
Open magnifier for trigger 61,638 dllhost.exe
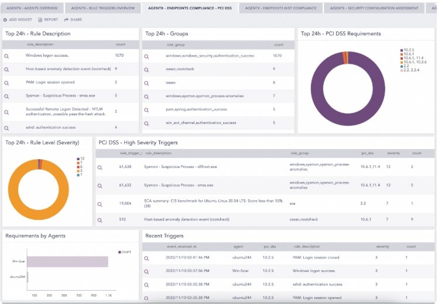100,168
